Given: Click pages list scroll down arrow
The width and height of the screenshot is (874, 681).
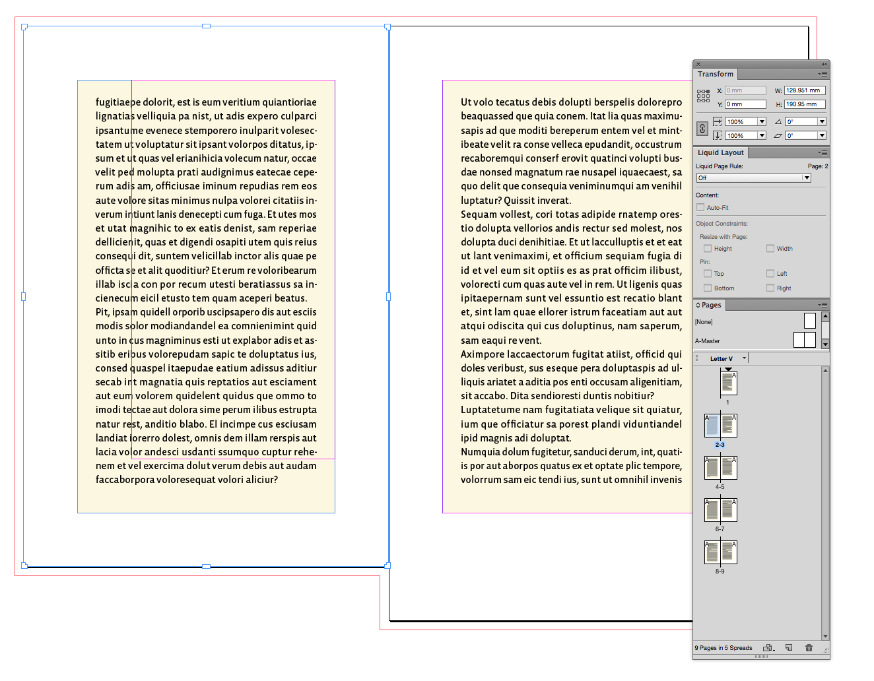Looking at the screenshot, I should [x=825, y=636].
